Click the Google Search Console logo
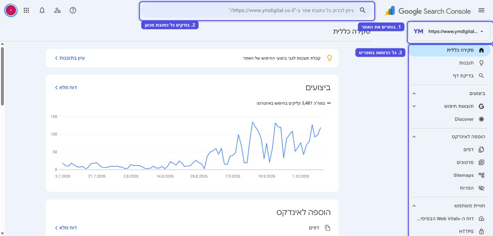The image size is (493, 236). (428, 11)
